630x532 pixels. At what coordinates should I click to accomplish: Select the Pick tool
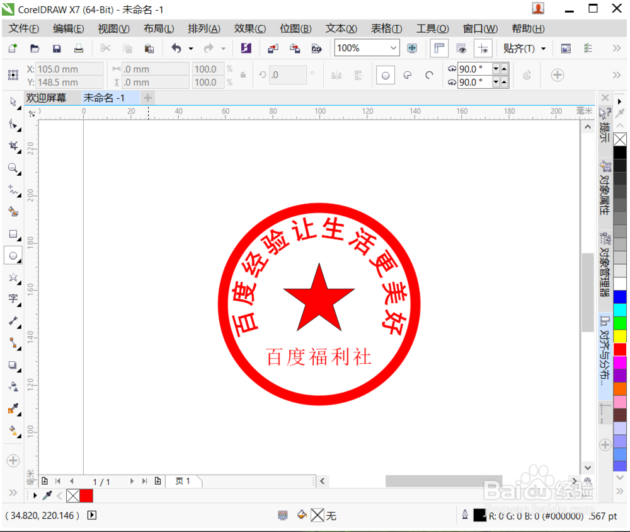pos(13,102)
